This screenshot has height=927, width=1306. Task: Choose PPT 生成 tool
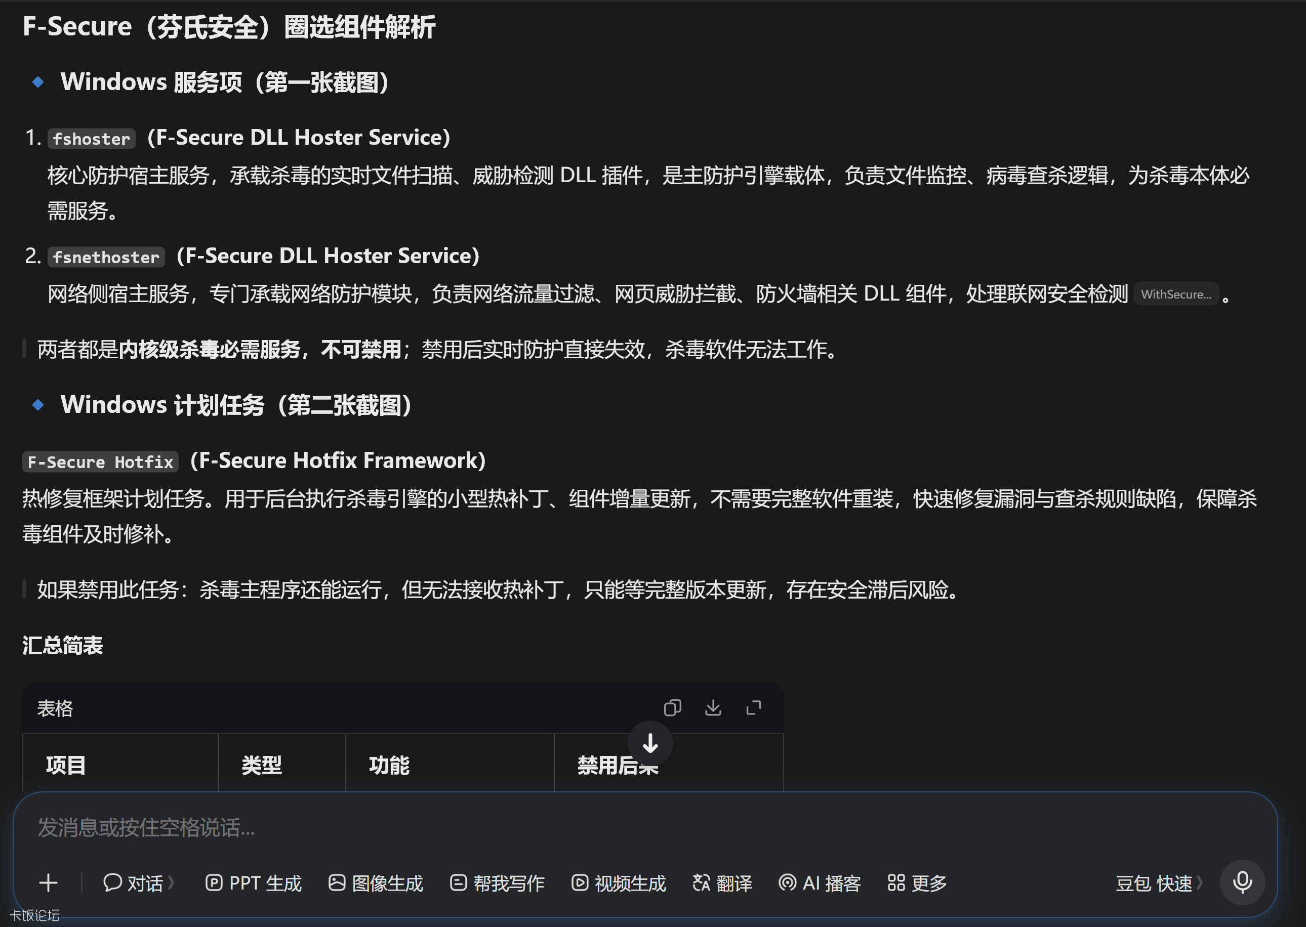point(254,883)
